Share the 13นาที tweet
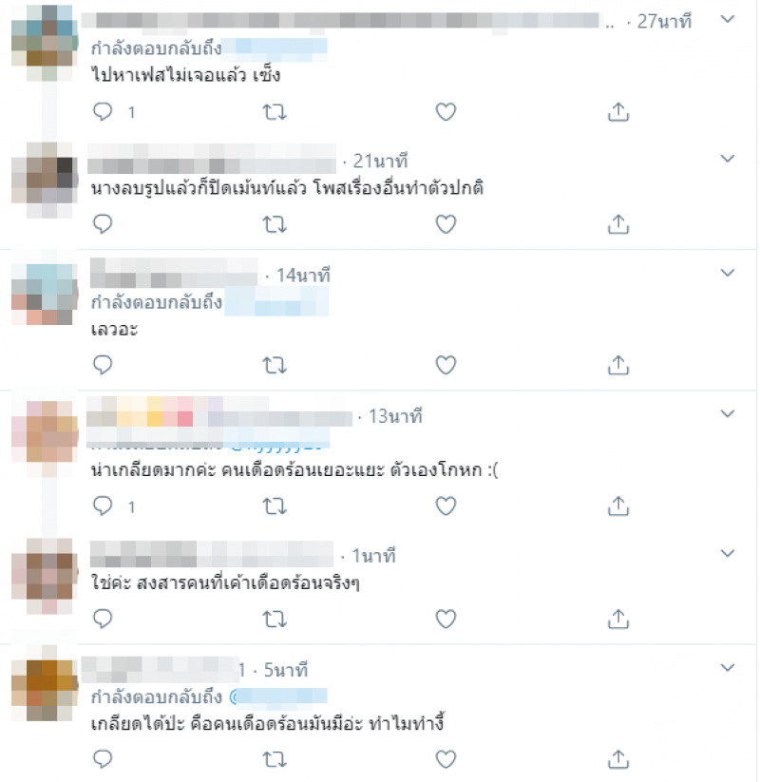This screenshot has height=782, width=760. coord(618,506)
